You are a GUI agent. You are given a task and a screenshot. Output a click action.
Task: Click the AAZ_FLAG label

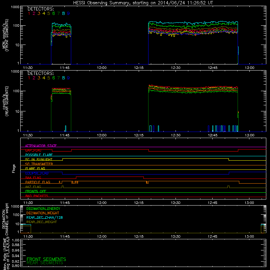click(33, 187)
